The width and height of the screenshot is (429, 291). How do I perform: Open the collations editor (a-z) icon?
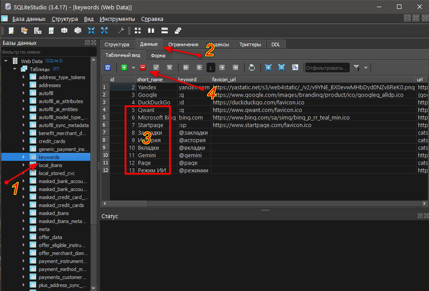(x=64, y=31)
